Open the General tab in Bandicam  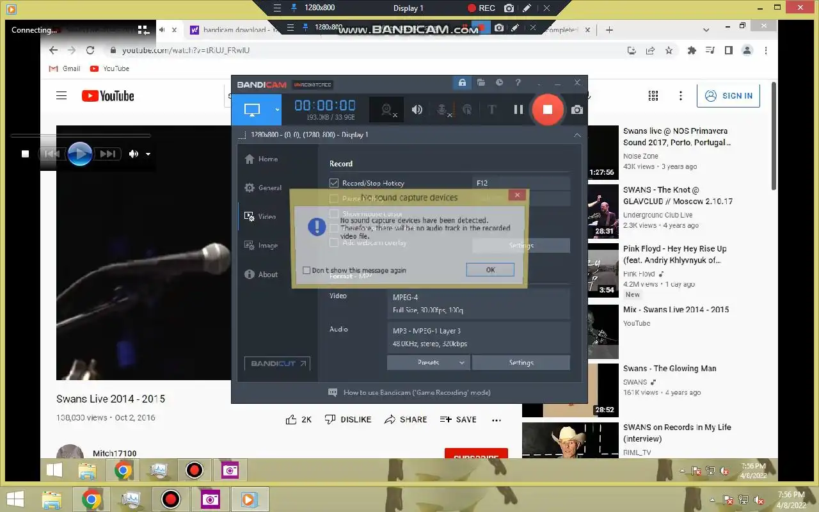[263, 188]
